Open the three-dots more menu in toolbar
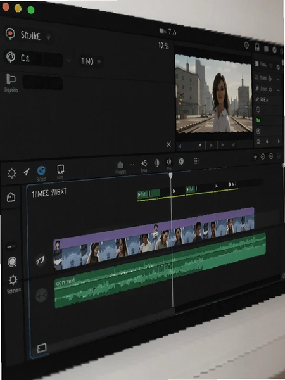Image resolution: width=285 pixels, height=380 pixels. coord(132,165)
